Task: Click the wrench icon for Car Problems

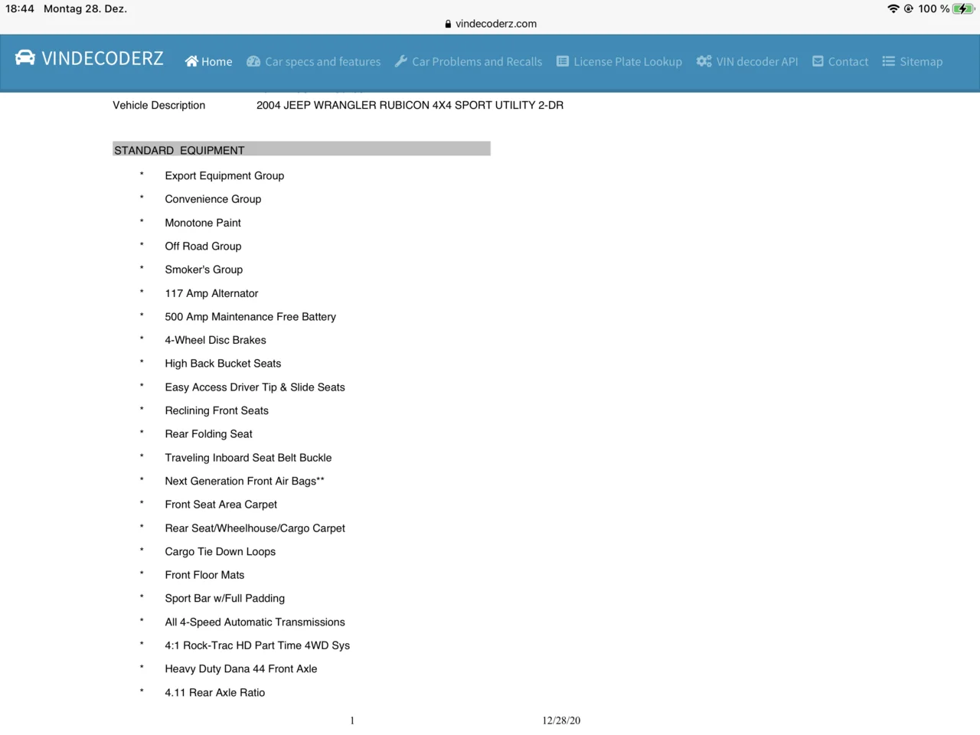Action: (400, 61)
